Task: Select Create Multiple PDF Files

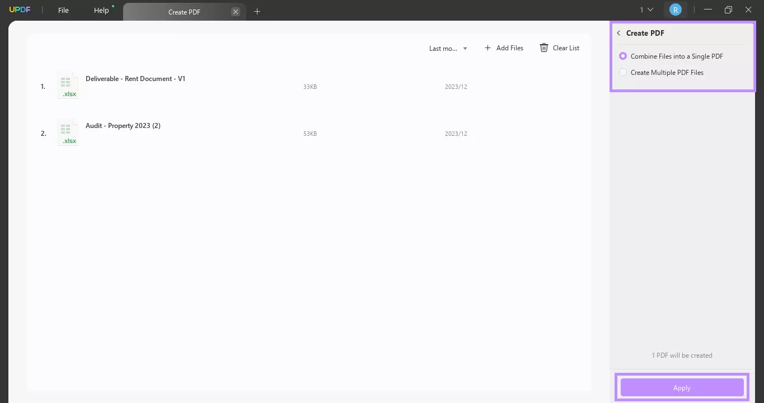Action: 623,72
